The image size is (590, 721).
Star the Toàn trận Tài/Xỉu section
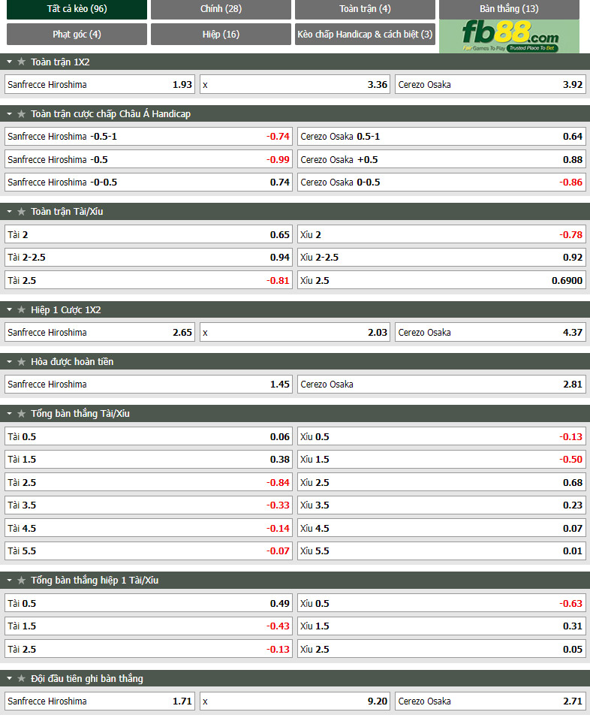pos(21,211)
